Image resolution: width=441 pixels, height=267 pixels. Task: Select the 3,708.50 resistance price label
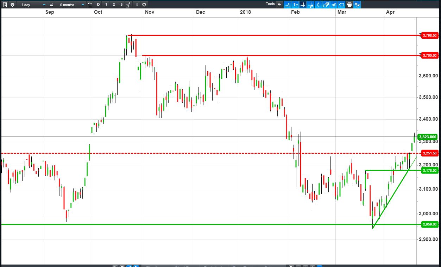[430, 35]
